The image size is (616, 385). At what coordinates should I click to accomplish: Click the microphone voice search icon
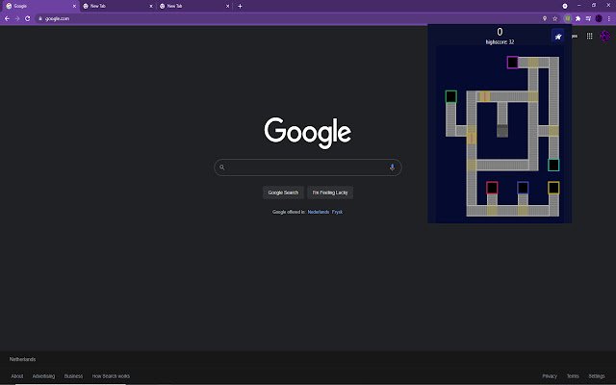(x=392, y=167)
